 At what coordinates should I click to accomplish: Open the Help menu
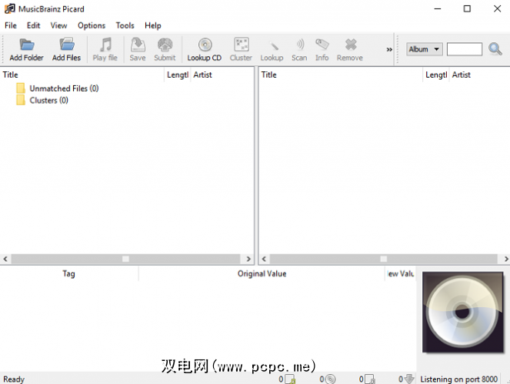tap(153, 25)
